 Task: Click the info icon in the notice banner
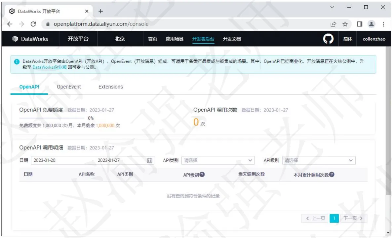17,62
